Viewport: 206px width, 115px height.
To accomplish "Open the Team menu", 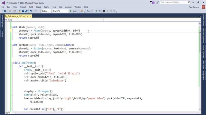I will click(46, 7).
